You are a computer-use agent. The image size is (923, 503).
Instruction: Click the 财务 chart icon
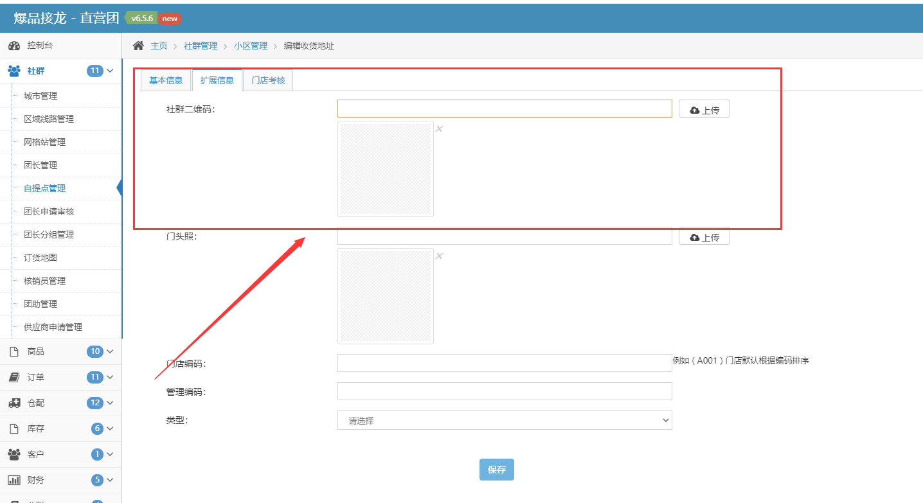click(x=13, y=480)
